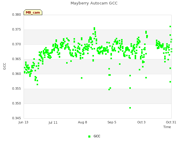Click the vertical GCC y-axis title
Screen dimensions: 189x142
[x=4, y=66]
